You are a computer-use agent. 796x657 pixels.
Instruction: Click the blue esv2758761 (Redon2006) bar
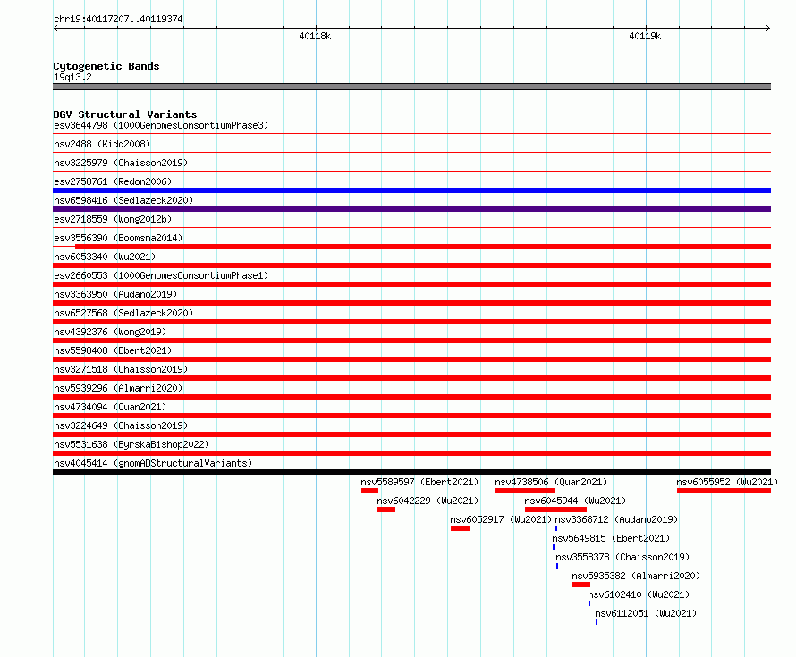411,190
